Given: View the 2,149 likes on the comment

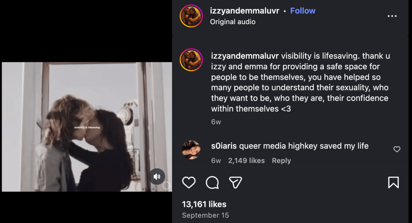Looking at the screenshot, I should click(x=246, y=161).
